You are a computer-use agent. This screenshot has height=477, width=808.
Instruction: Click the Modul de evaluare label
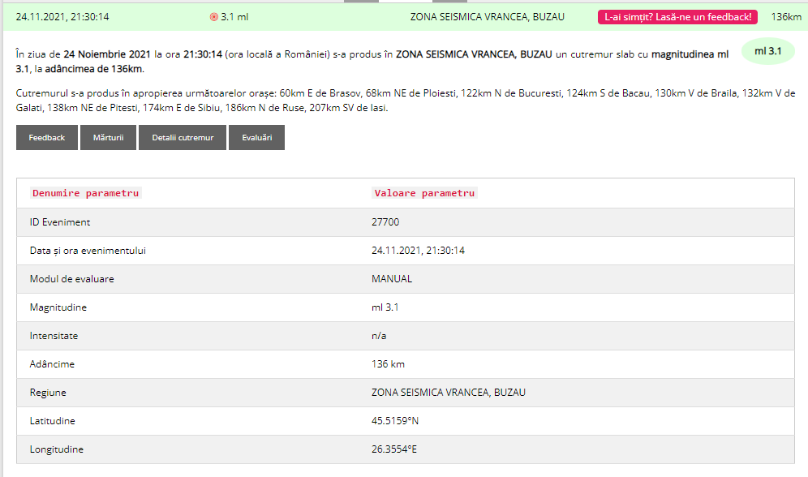pyautogui.click(x=71, y=279)
